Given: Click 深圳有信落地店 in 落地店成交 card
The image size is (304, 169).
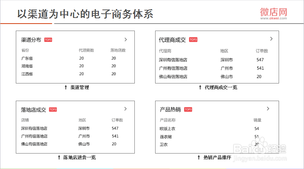Looking at the screenshot, I should pos(34,129).
